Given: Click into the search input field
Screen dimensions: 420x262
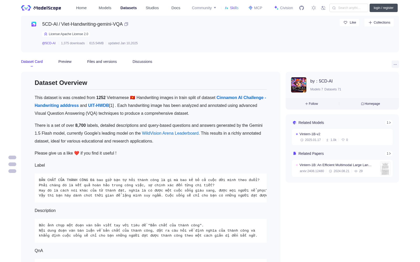Looking at the screenshot, I should (x=349, y=8).
